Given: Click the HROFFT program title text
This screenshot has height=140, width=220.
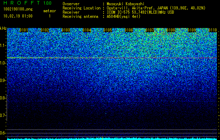Looking at the screenshot, I should (22, 3).
